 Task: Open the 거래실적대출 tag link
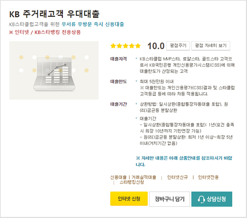pos(144,177)
